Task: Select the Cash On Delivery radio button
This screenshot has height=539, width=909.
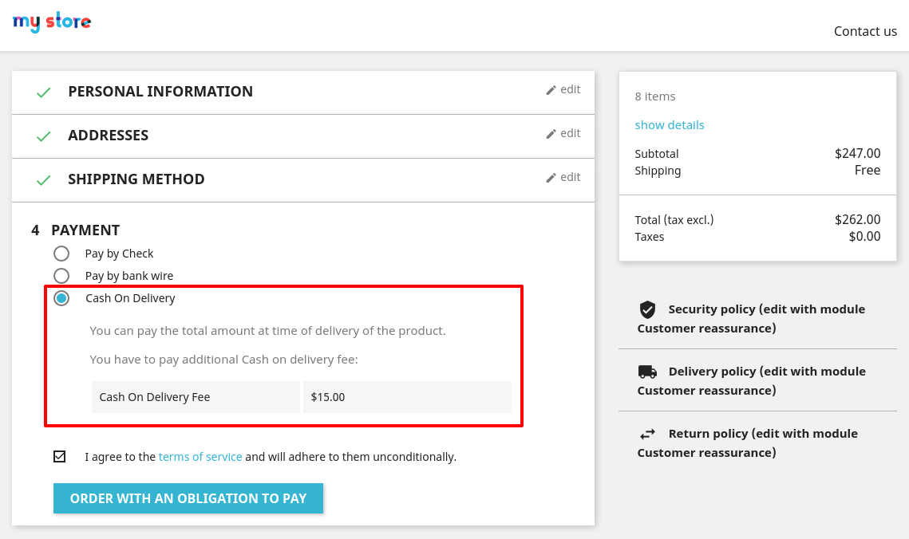Action: pyautogui.click(x=61, y=297)
